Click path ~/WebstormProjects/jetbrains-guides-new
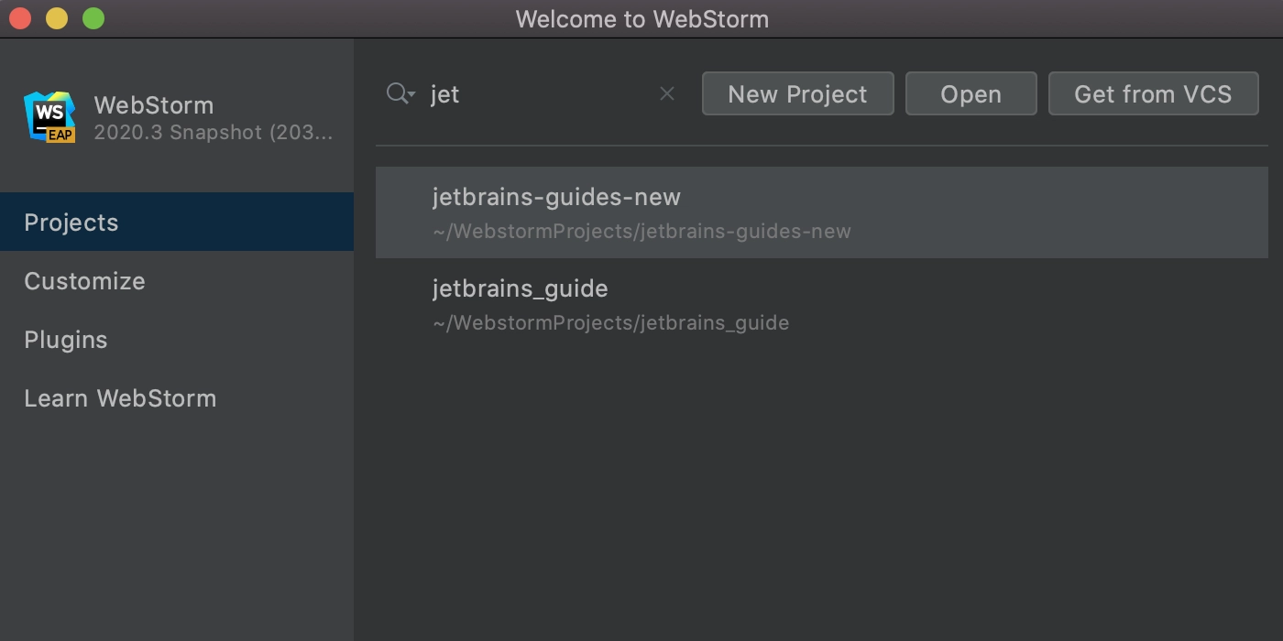Viewport: 1283px width, 641px height. point(641,232)
